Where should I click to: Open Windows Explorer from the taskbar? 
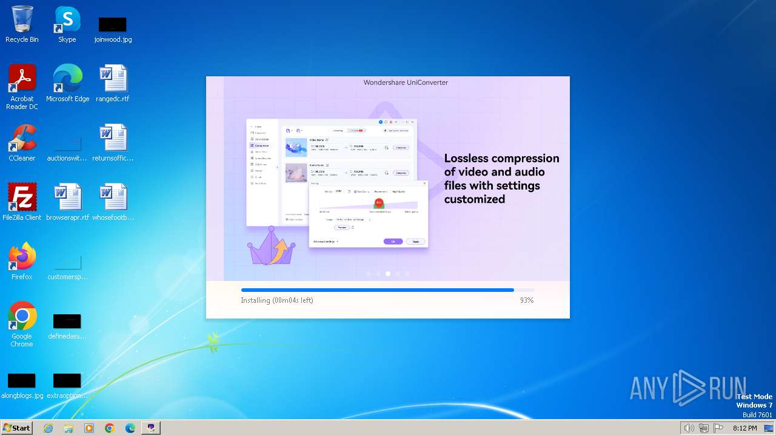tap(69, 428)
